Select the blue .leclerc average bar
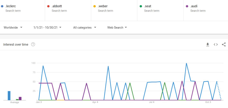 point(9,96)
